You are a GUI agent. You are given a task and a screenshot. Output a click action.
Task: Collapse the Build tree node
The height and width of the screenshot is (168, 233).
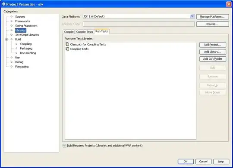click(x=6, y=40)
